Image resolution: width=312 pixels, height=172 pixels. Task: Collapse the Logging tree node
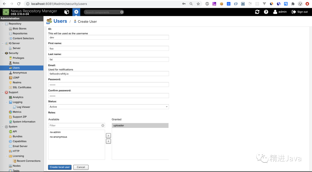6,102
